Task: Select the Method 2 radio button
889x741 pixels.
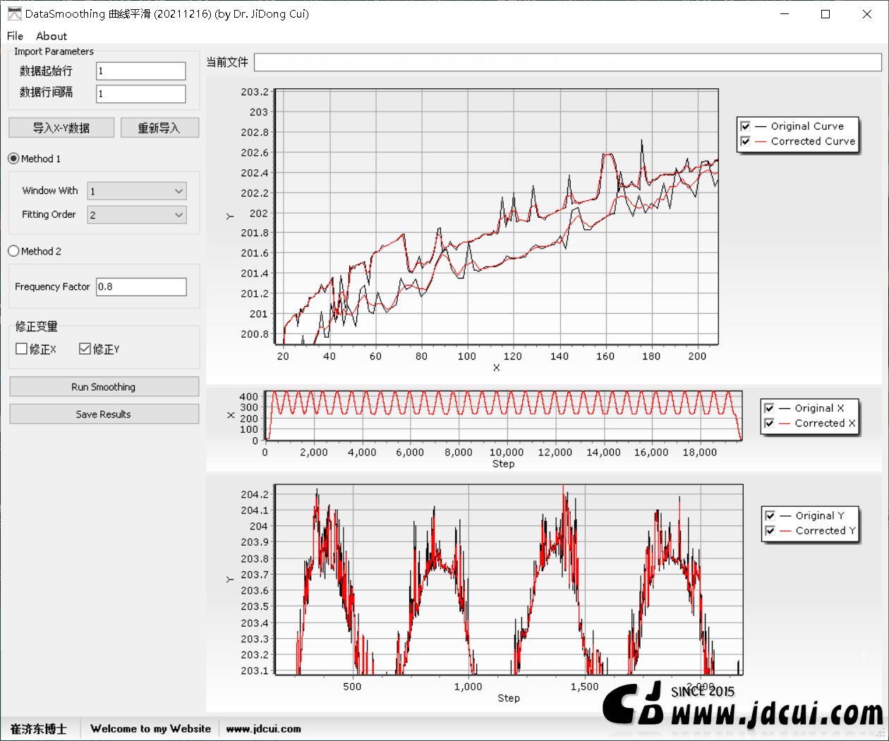Action: [13, 251]
